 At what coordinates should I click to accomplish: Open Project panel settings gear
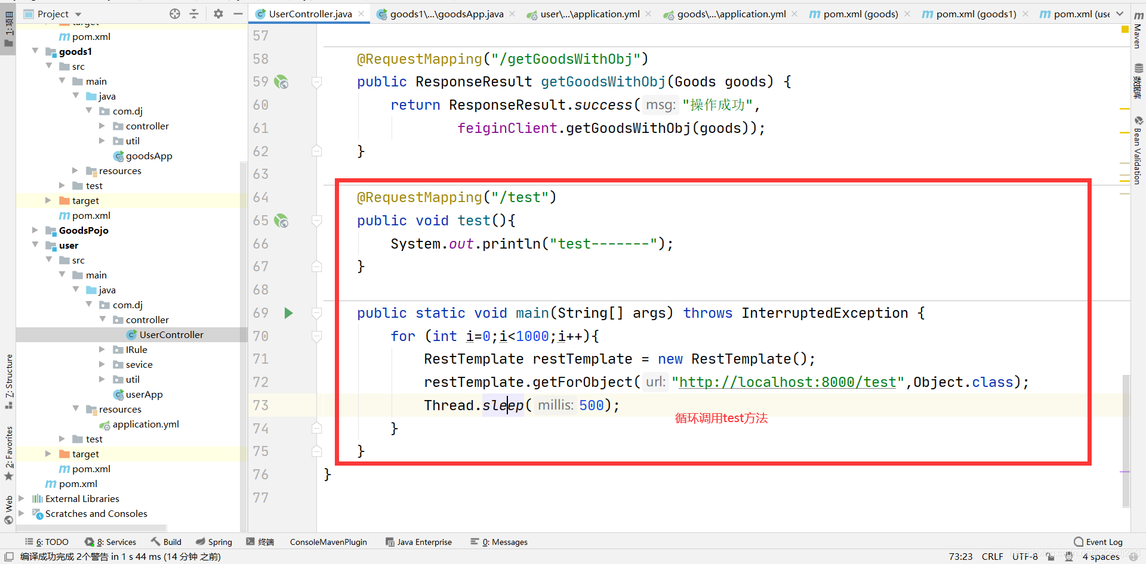pyautogui.click(x=218, y=14)
